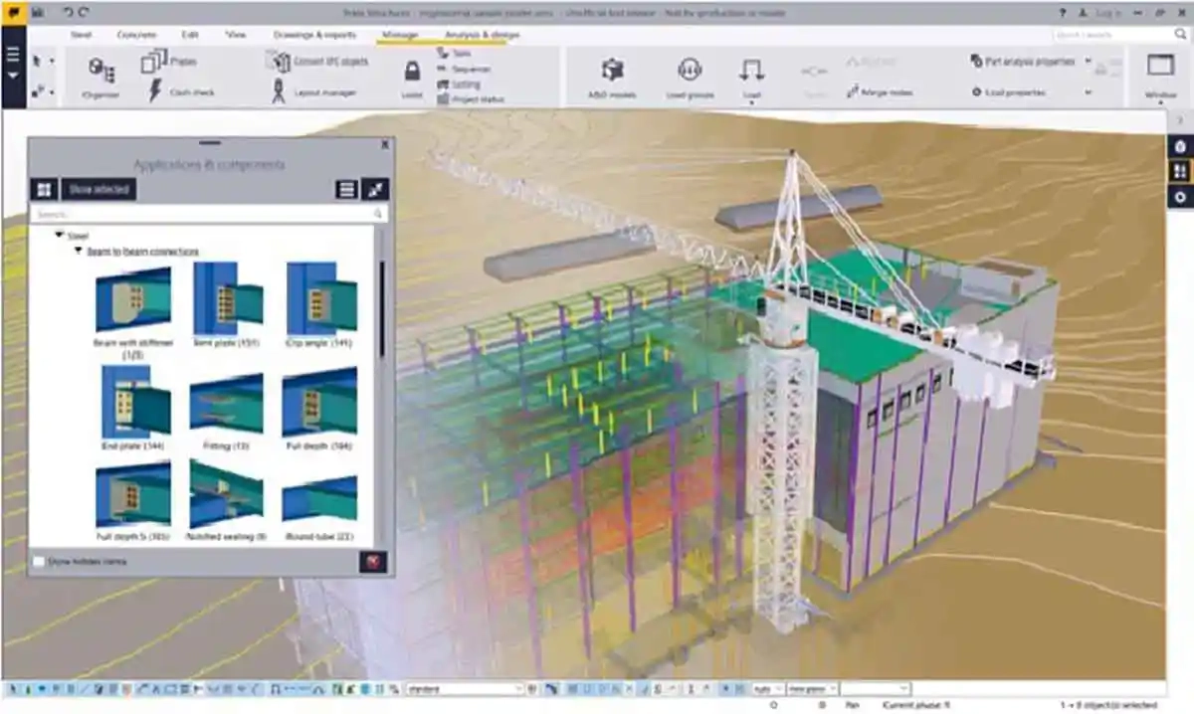The width and height of the screenshot is (1194, 714).
Task: Open the View ribbon tab
Action: (236, 34)
